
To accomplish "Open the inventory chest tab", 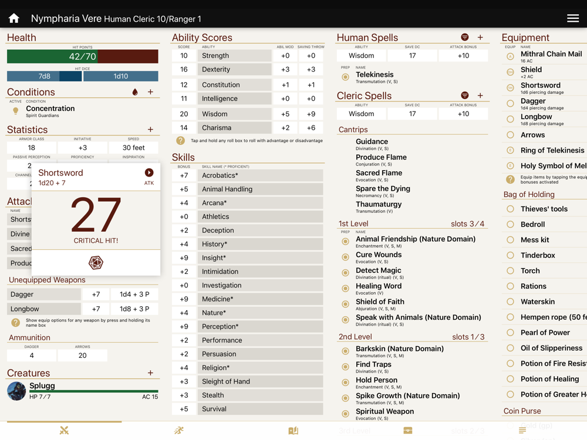I will click(x=408, y=431).
